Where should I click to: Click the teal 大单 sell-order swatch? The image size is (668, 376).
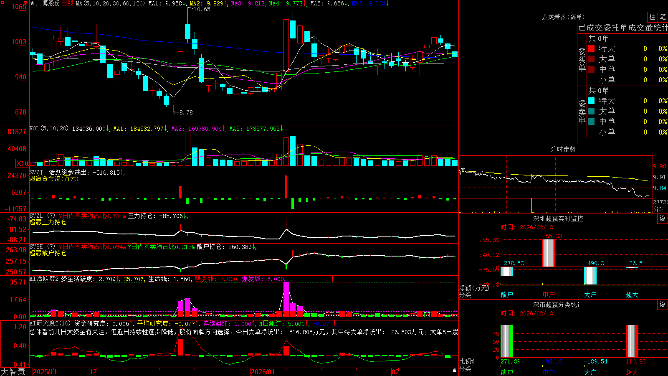coord(591,111)
